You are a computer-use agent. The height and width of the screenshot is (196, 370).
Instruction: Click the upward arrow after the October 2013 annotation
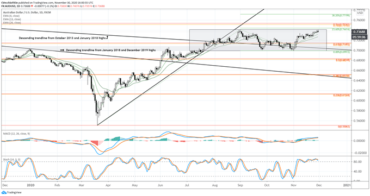107,37
